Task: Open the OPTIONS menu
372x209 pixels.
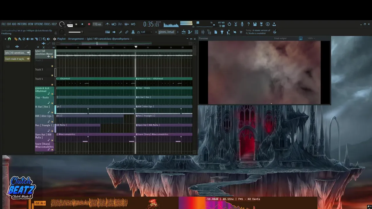Action: [x=39, y=24]
